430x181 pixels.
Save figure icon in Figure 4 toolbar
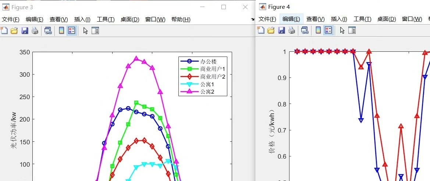tap(281, 30)
